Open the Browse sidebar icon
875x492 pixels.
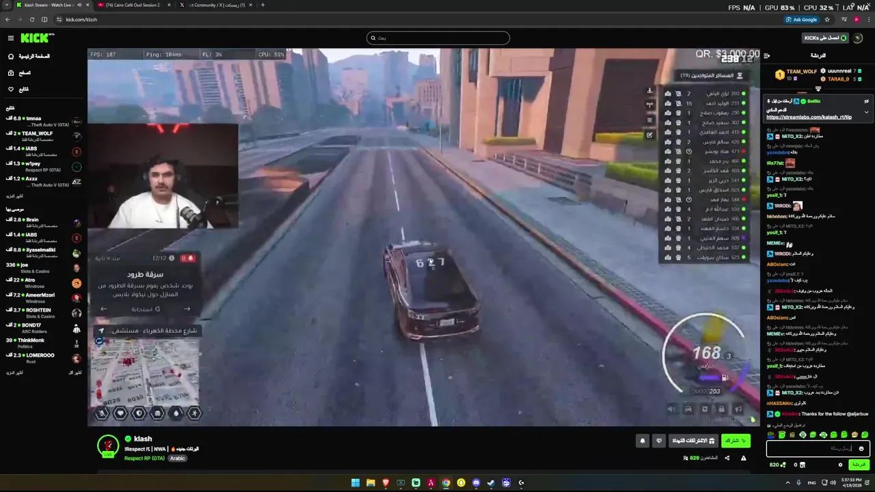tap(11, 72)
